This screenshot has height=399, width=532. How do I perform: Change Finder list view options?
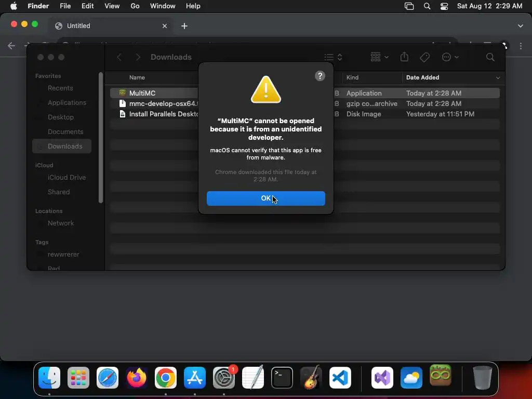[333, 57]
